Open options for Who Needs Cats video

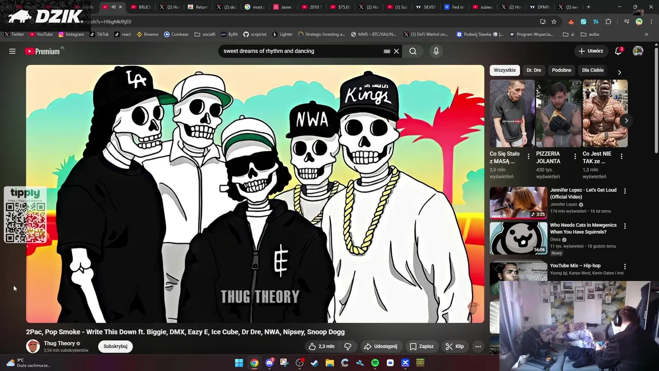point(625,226)
